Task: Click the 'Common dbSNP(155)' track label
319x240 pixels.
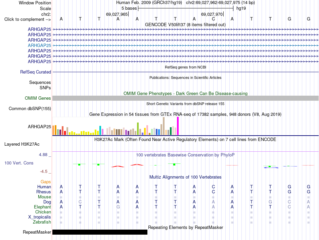Action: [30, 109]
